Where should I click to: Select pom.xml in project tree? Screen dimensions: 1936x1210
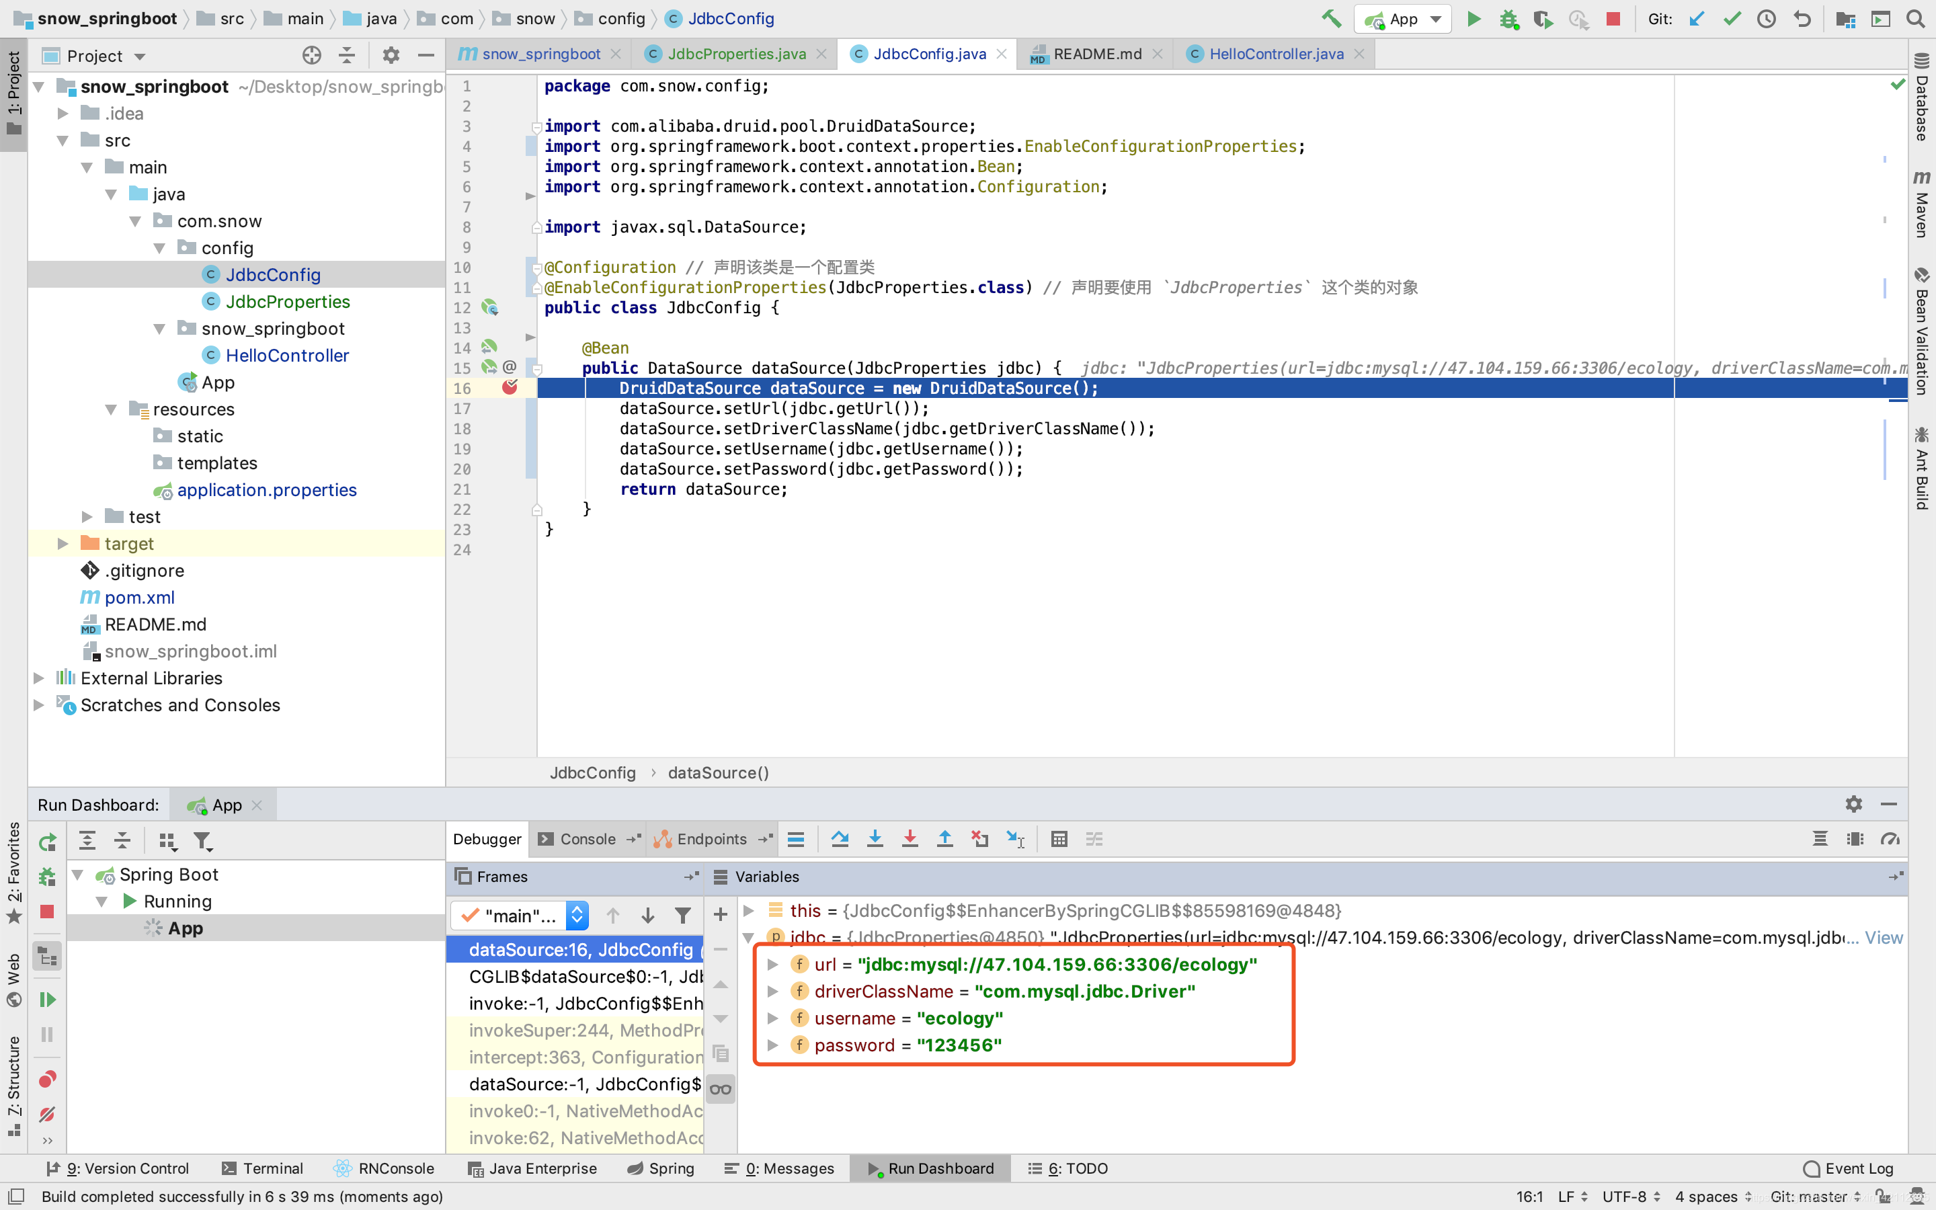pyautogui.click(x=139, y=597)
